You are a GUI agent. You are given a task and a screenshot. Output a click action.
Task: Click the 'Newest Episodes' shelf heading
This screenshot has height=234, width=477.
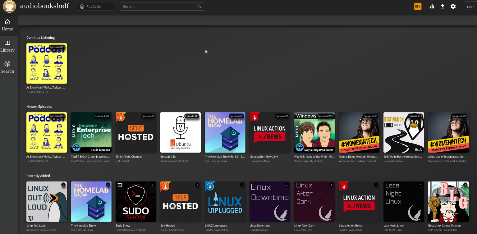tap(39, 107)
